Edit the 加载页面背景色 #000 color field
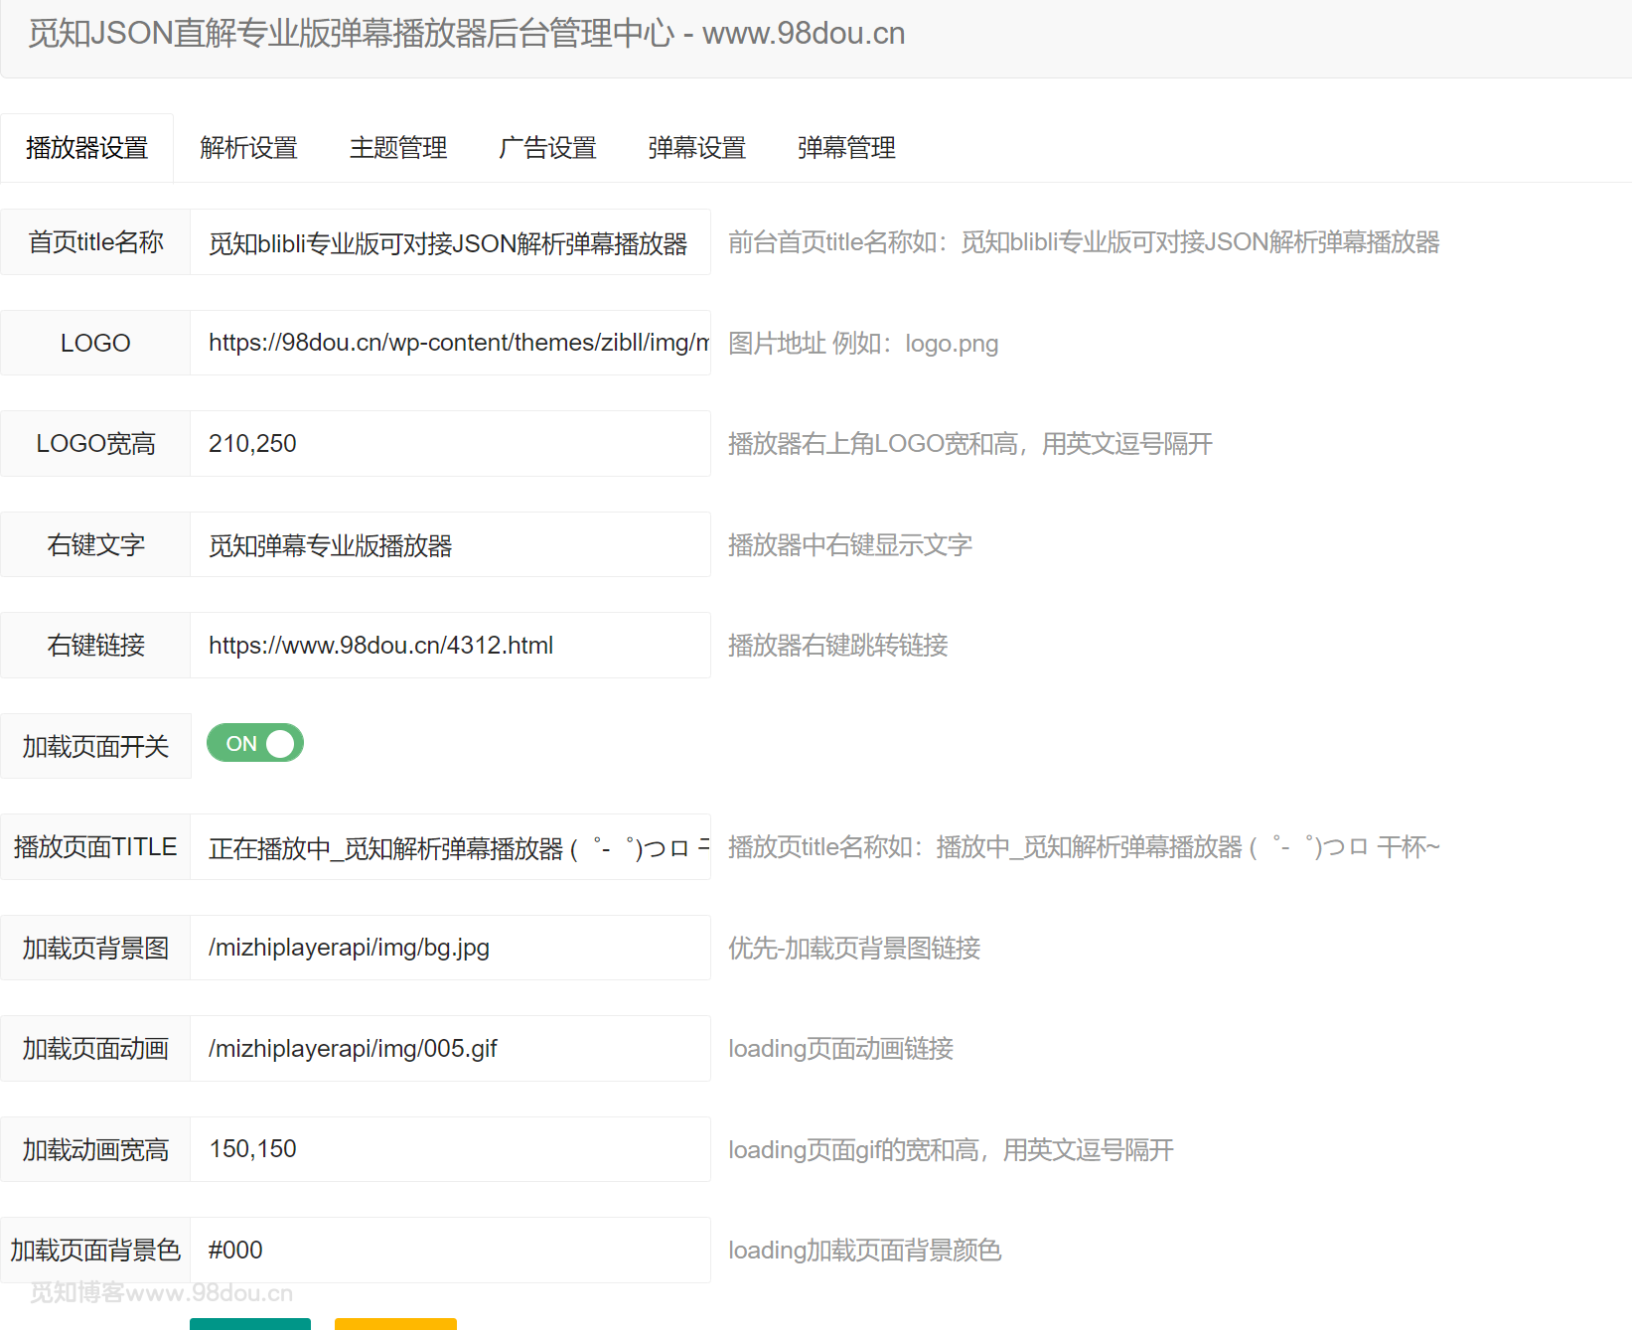Screen dimensions: 1632x1330 [x=450, y=1250]
